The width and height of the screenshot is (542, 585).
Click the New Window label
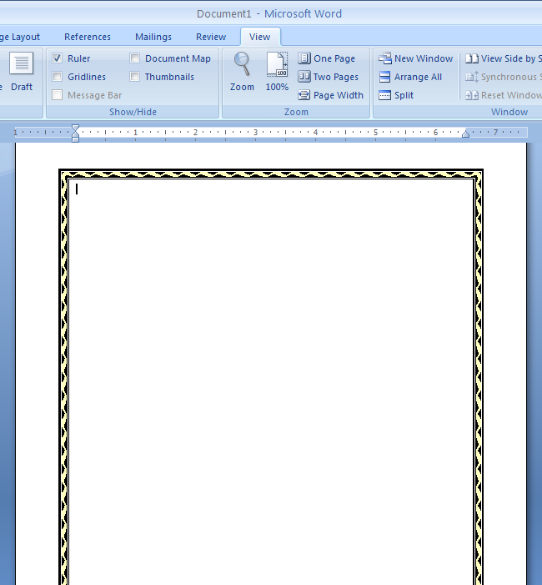424,58
